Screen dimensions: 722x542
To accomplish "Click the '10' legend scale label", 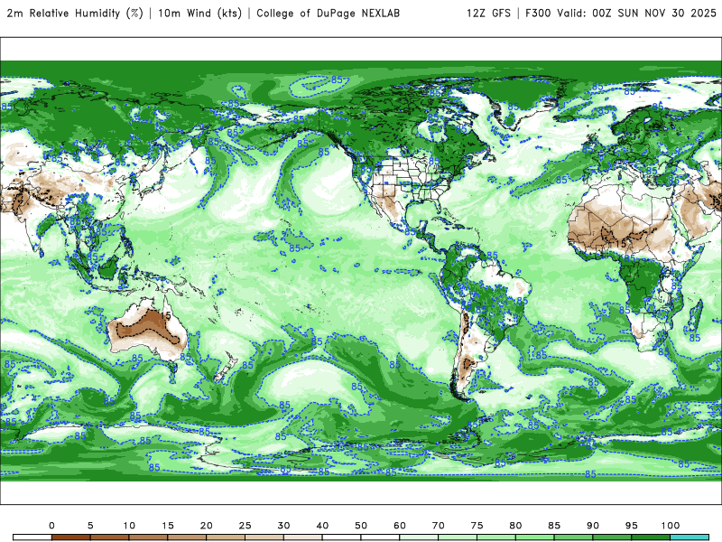I will 129,526.
